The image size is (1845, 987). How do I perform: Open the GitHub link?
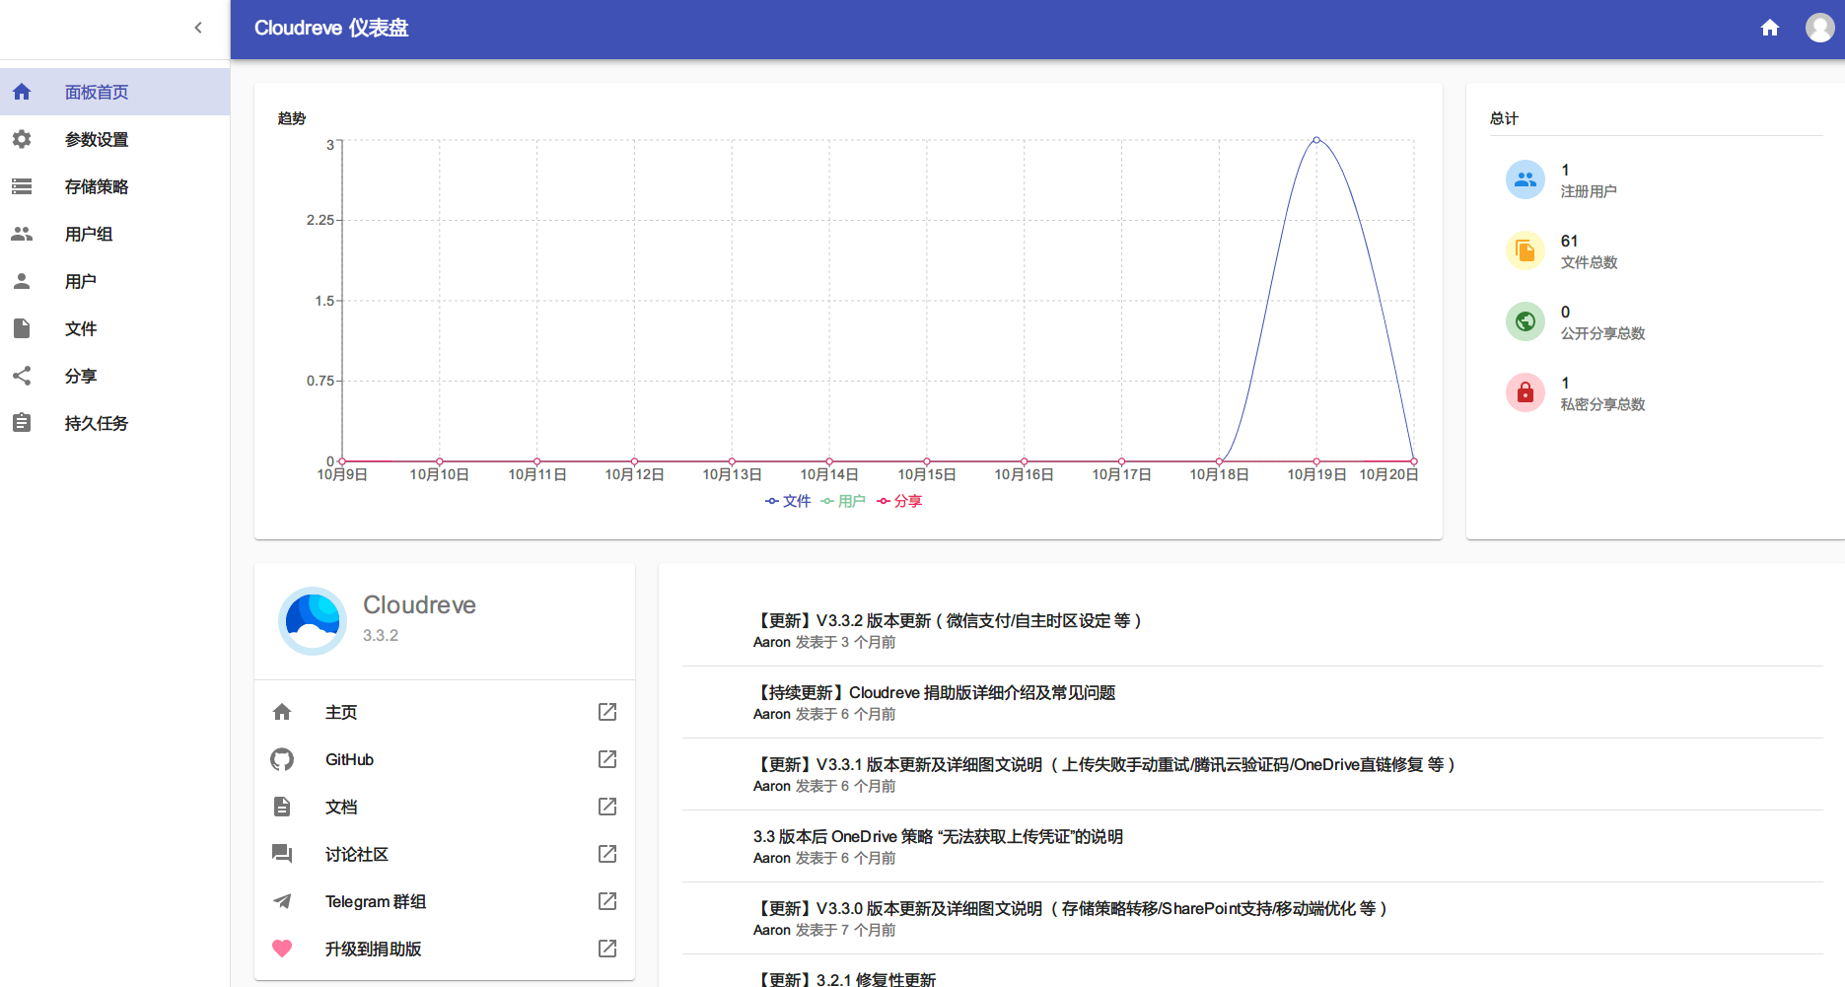(445, 759)
